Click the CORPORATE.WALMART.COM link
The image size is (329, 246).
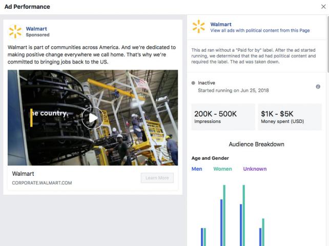pos(42,183)
